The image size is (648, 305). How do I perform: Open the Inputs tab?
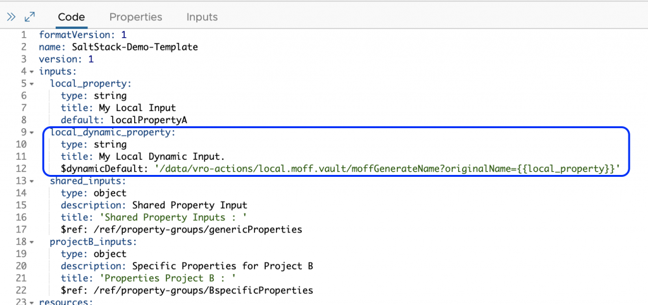pyautogui.click(x=202, y=17)
